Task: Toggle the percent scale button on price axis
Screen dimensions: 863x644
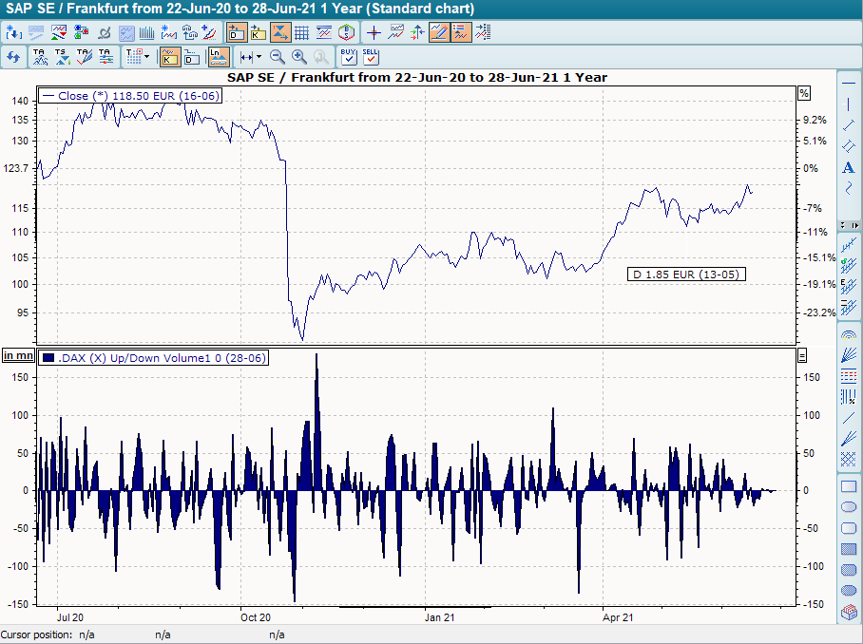Action: click(x=803, y=94)
